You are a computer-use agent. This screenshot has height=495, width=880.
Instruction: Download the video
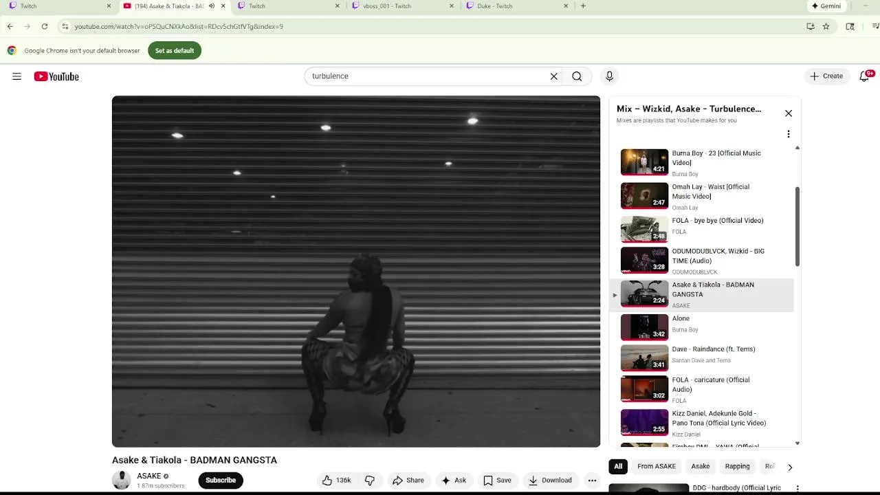point(550,480)
